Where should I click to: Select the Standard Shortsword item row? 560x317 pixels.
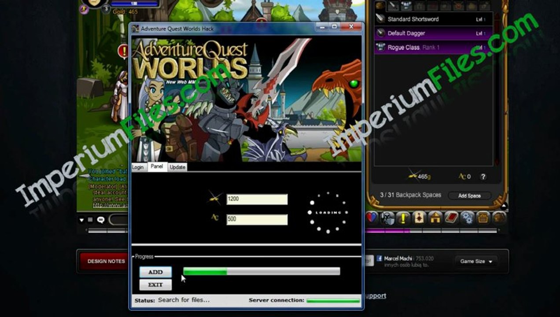click(x=433, y=19)
